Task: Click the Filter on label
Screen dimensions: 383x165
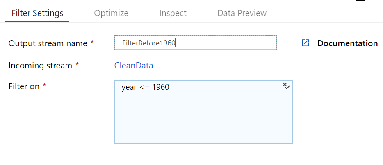Action: click(x=24, y=86)
